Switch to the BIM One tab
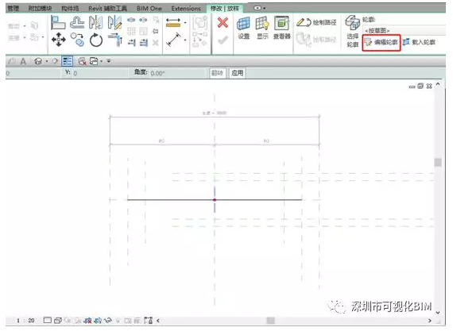The height and width of the screenshot is (331, 453). pyautogui.click(x=149, y=9)
